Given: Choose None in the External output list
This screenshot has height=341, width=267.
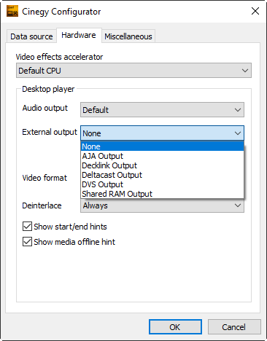Looking at the screenshot, I should pyautogui.click(x=163, y=146).
